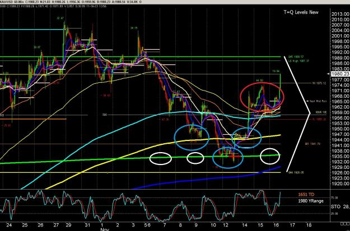Click date 14 on the time axis
The width and height of the screenshot is (350, 231).
point(245,225)
